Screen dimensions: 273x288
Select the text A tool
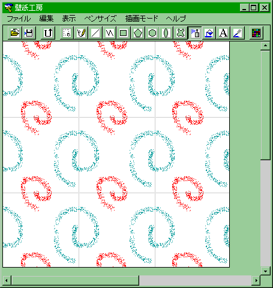point(223,33)
